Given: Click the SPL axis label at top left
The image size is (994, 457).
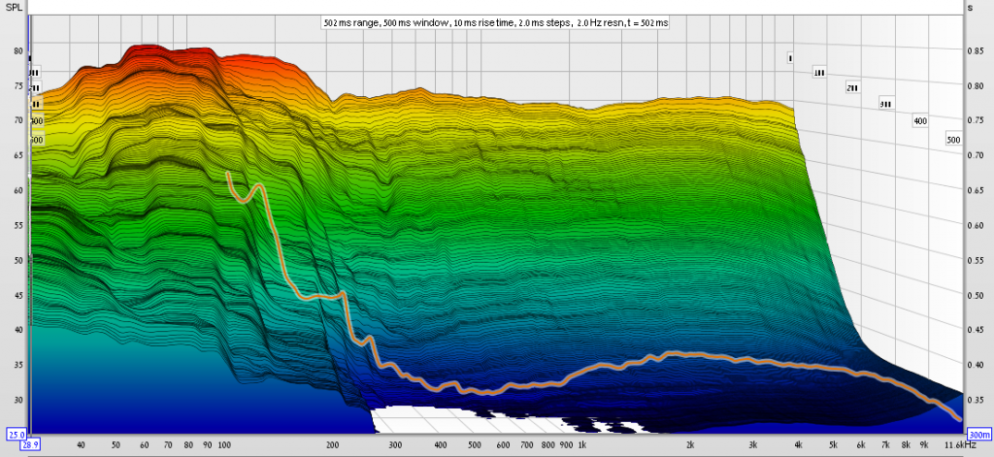Looking at the screenshot, I should [x=13, y=7].
